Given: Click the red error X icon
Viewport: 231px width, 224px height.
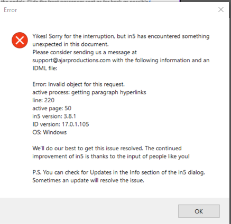Looking at the screenshot, I should 20,40.
